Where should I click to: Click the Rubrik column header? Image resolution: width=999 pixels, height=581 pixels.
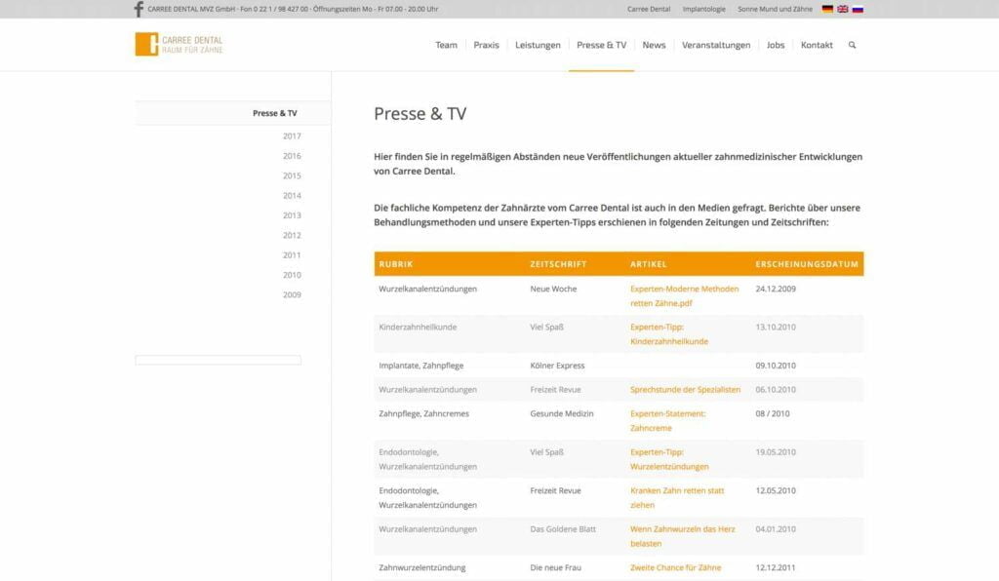pos(396,264)
